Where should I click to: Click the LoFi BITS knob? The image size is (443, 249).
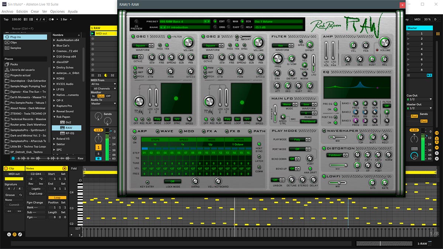coord(373,183)
